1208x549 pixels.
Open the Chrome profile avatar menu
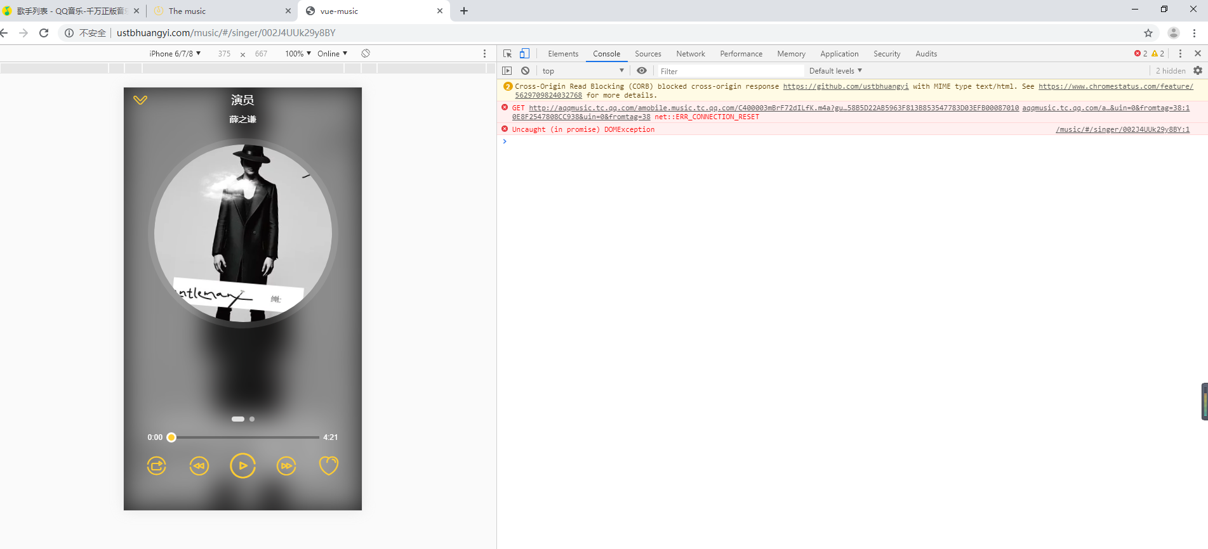click(1174, 33)
